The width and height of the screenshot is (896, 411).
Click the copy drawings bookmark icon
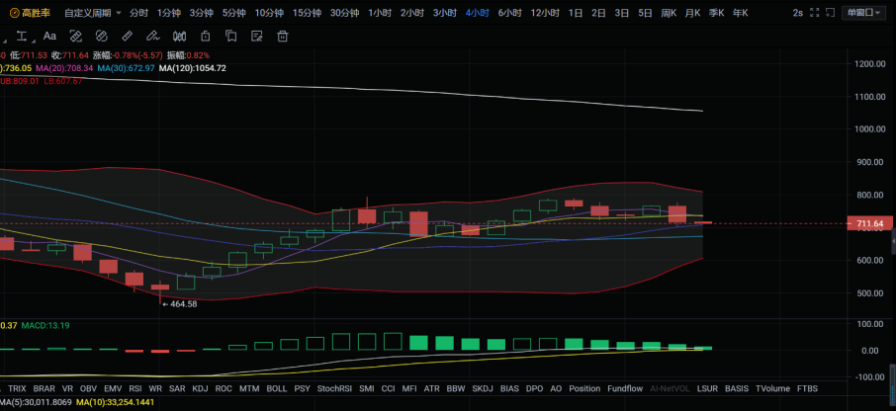[230, 36]
